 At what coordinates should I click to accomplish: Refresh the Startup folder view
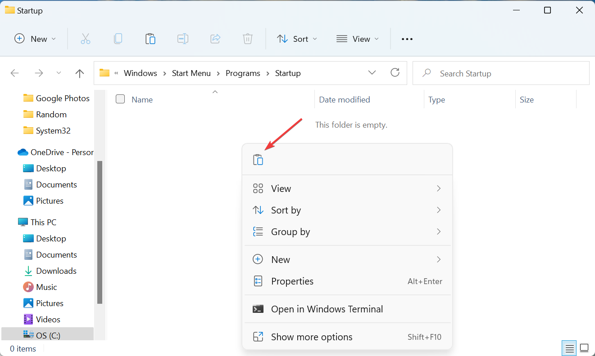[395, 72]
